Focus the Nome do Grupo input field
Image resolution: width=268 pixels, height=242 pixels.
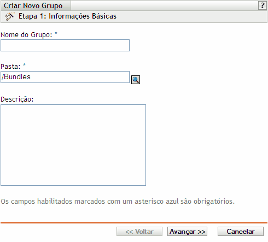(65, 45)
